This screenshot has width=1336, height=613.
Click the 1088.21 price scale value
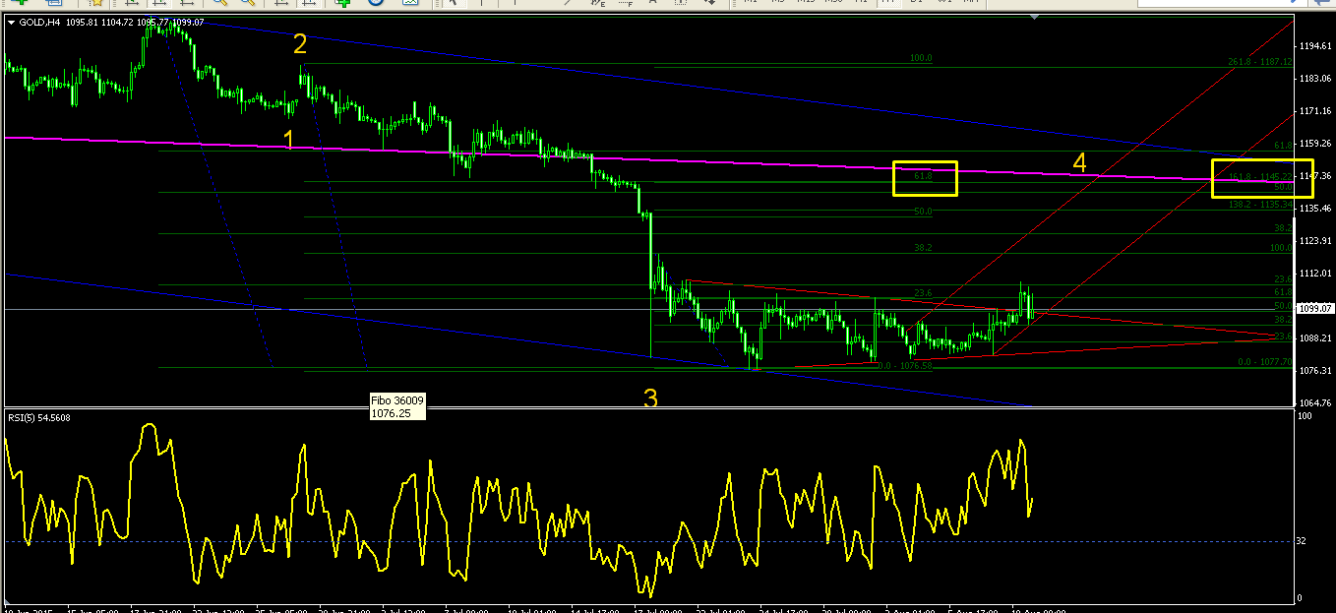point(1315,337)
